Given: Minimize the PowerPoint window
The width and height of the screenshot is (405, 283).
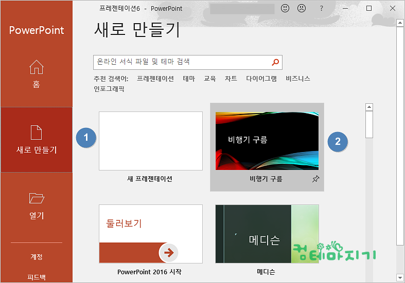Looking at the screenshot, I should click(x=345, y=9).
